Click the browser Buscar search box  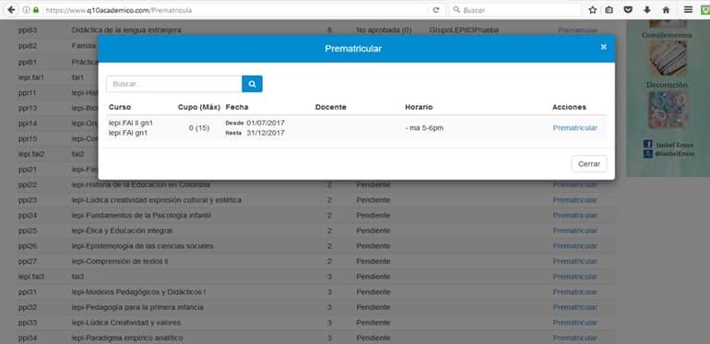(515, 10)
